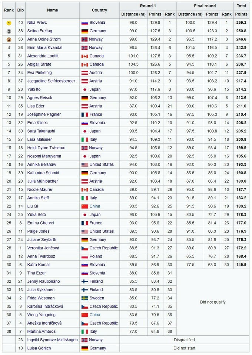Click the gold medal icon for rank 1
The height and width of the screenshot is (355, 252).
8,23
